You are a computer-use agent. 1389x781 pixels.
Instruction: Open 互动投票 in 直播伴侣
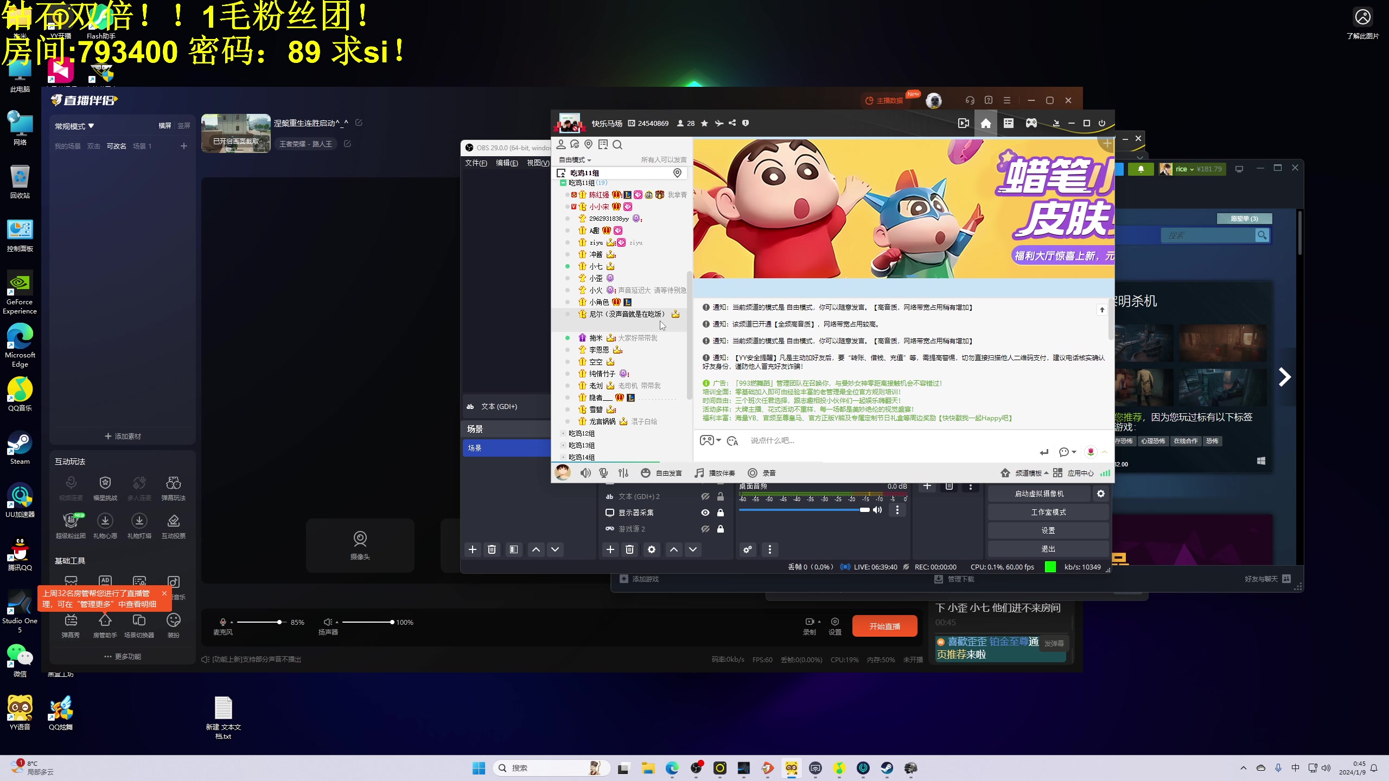pos(173,526)
